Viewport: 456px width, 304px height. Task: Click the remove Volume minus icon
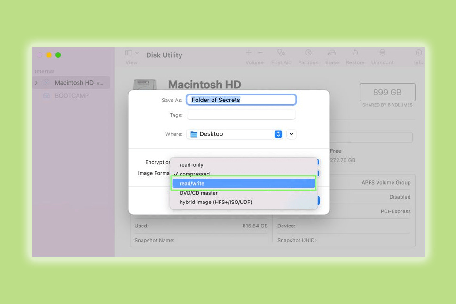[260, 52]
